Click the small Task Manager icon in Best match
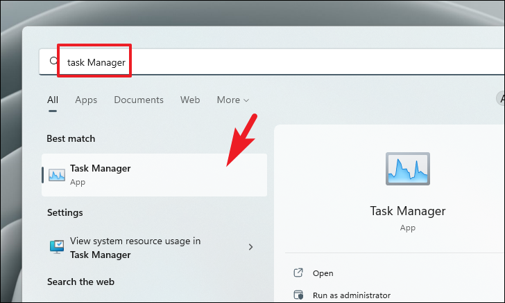Screen dimensions: 505x303 click(x=57, y=175)
